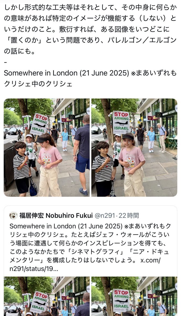Viewport: 181px width, 316px height.
Task: Tap the STOP ARMING ISRAEL placard in the top-left photo
Action: pyautogui.click(x=39, y=124)
